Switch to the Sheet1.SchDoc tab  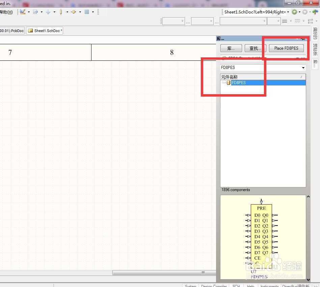[45, 31]
